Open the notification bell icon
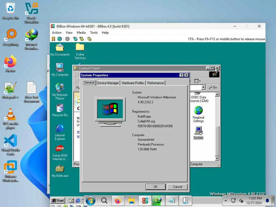This screenshot has height=207, width=276. point(267,201)
